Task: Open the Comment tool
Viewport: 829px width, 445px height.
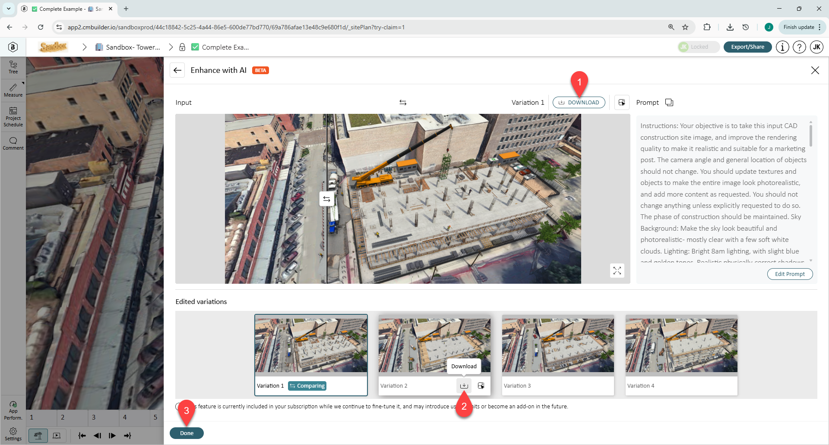Action: pyautogui.click(x=13, y=144)
